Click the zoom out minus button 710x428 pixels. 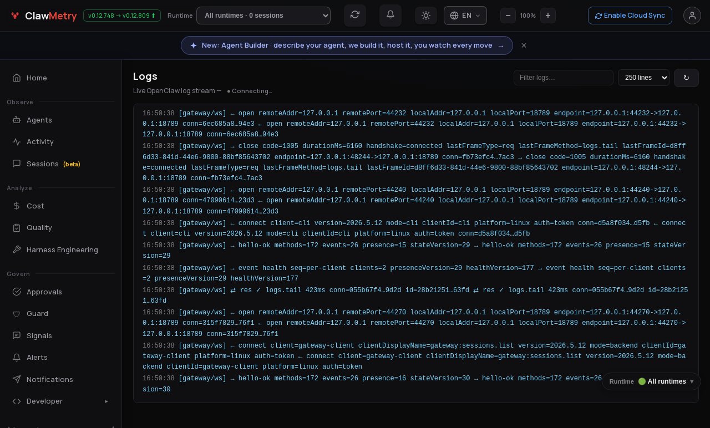pos(508,16)
